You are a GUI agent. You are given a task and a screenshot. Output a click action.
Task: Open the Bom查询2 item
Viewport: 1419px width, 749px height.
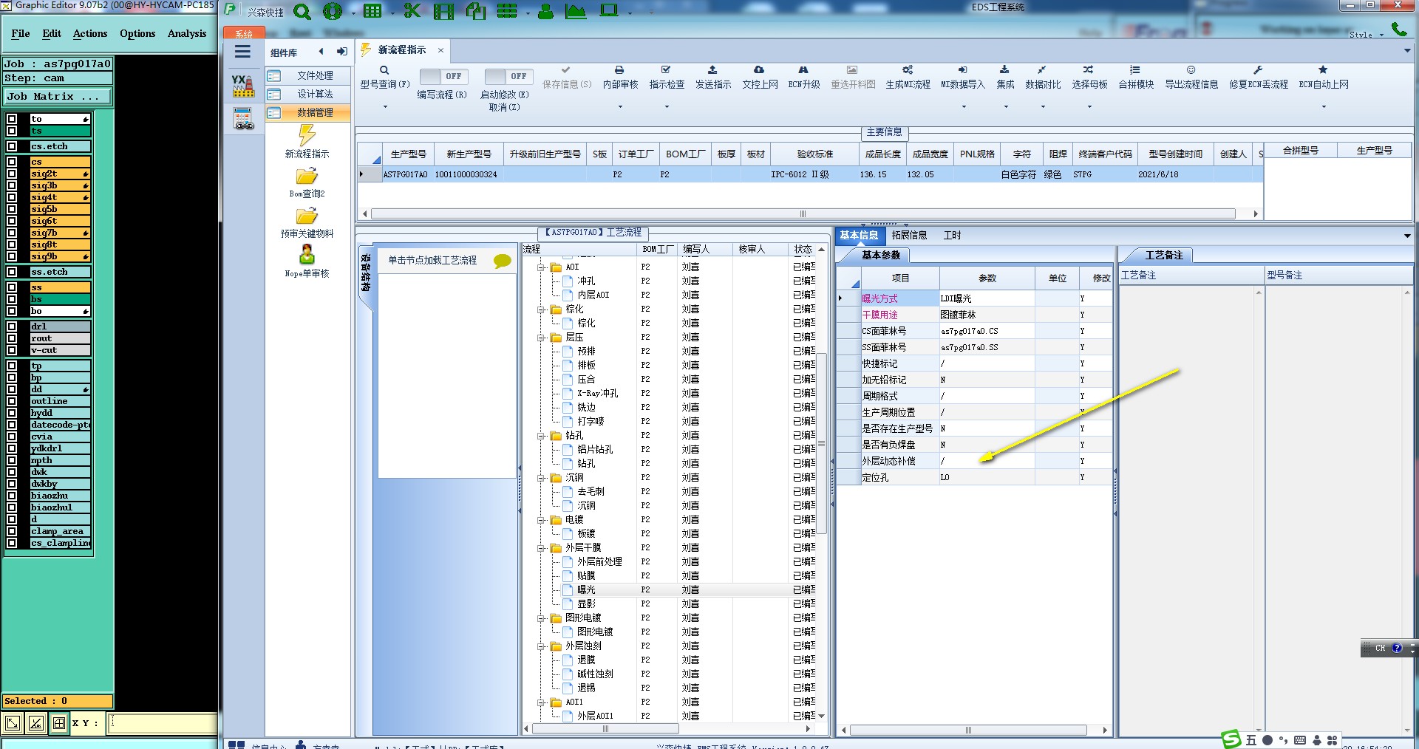pos(307,182)
